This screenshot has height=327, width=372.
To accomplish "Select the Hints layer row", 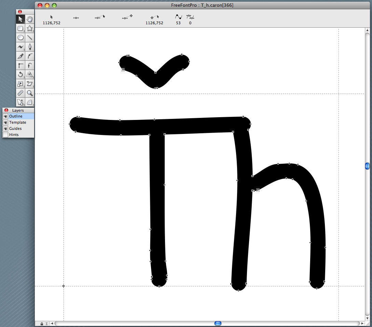I will 18,135.
